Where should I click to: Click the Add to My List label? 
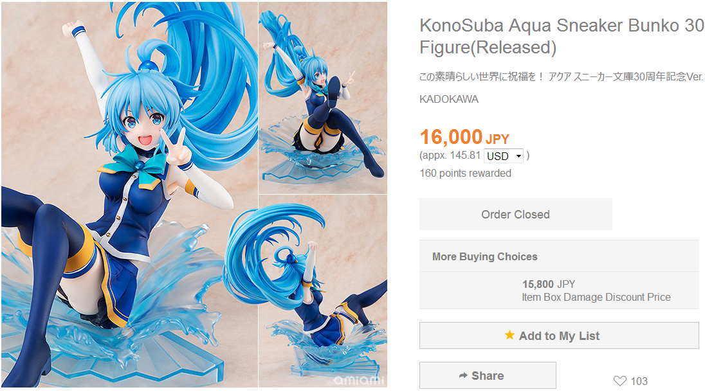pyautogui.click(x=559, y=335)
